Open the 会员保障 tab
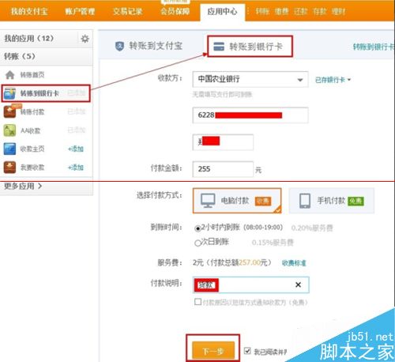The width and height of the screenshot is (395, 362). point(175,11)
